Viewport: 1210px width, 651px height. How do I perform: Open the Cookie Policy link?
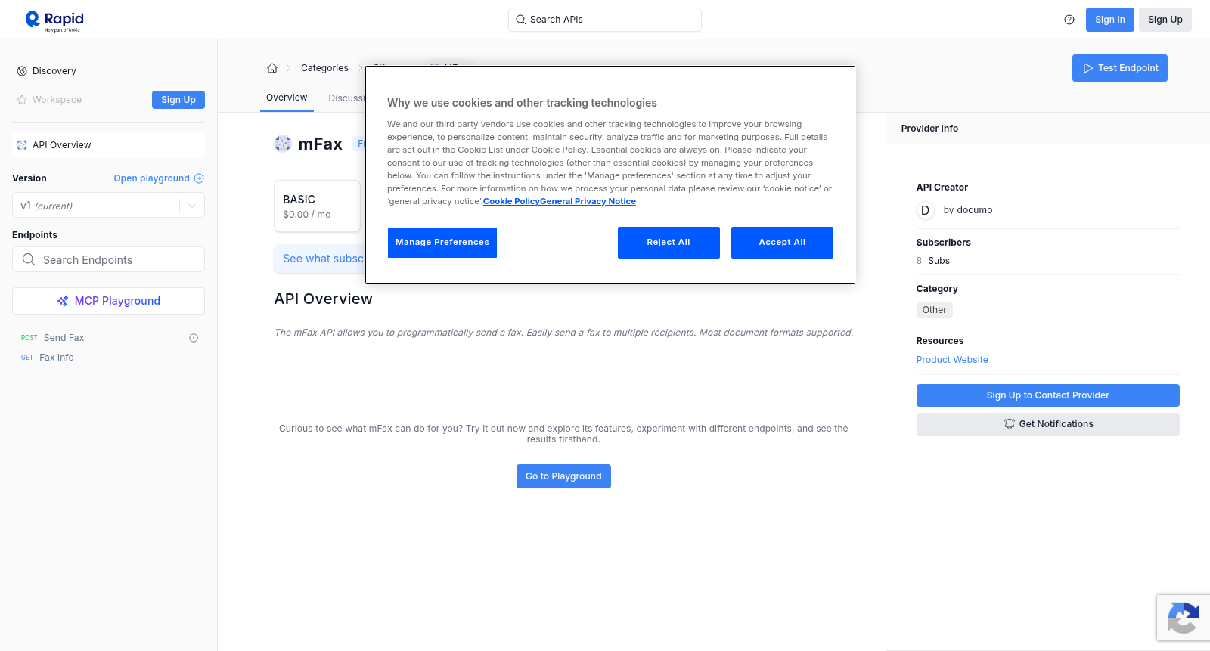(x=511, y=201)
